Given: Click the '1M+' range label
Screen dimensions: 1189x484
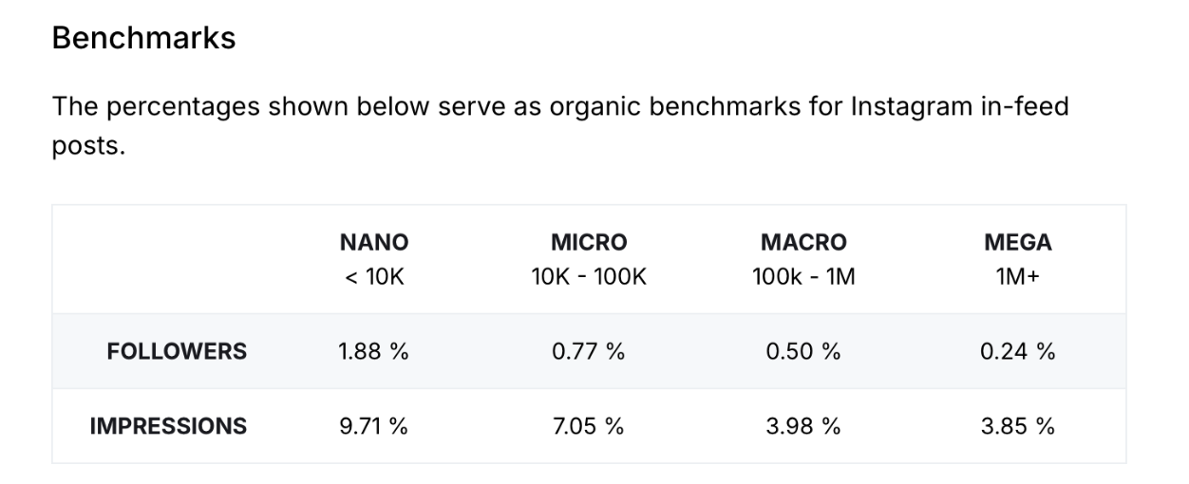Looking at the screenshot, I should pyautogui.click(x=1018, y=278).
